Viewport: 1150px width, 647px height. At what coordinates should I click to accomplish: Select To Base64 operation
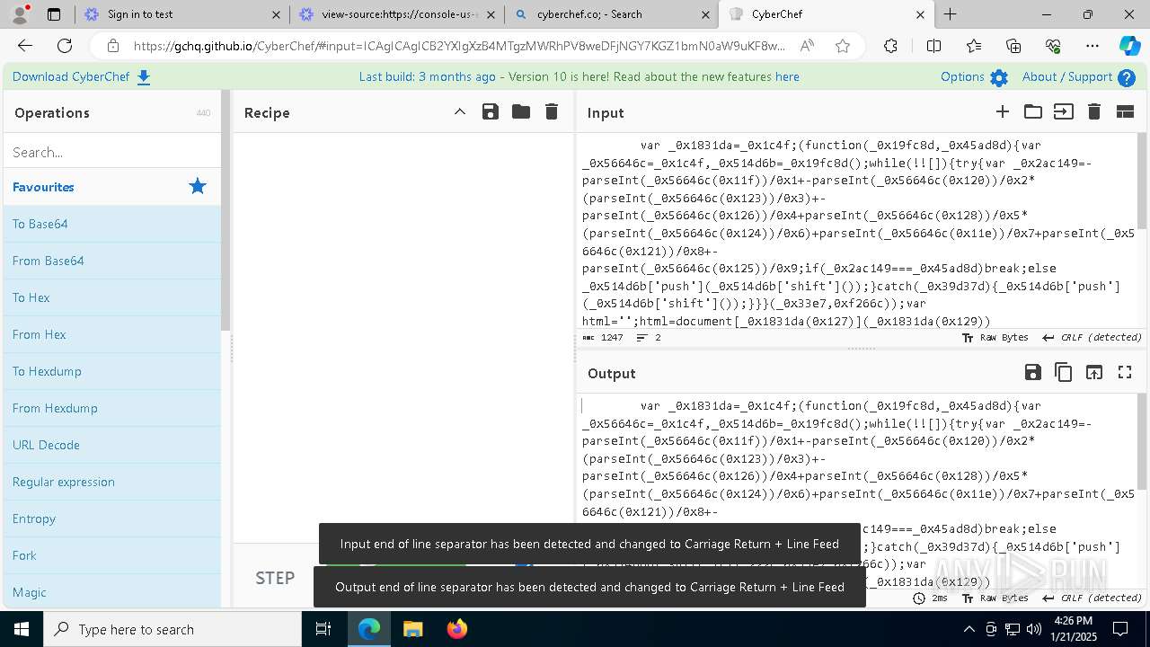[x=112, y=224]
